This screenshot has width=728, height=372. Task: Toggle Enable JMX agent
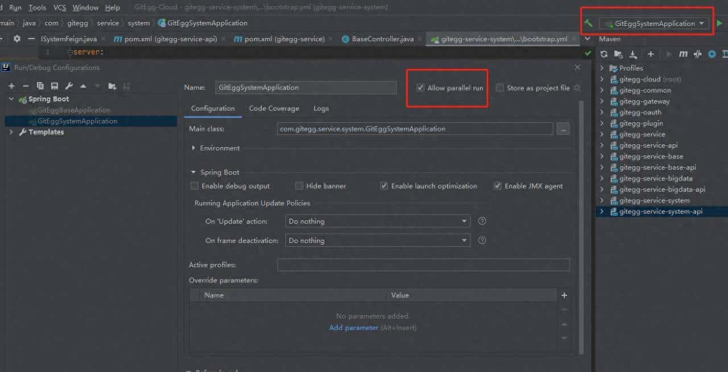click(498, 186)
